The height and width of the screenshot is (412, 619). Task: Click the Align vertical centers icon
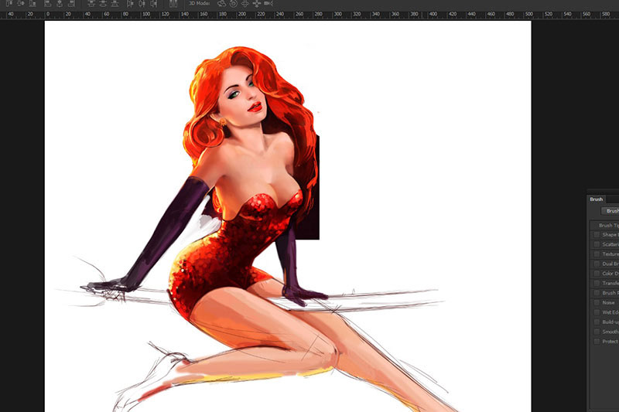tap(21, 4)
